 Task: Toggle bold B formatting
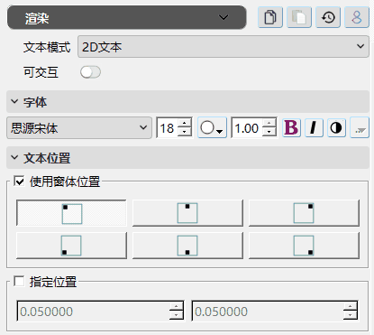click(291, 128)
